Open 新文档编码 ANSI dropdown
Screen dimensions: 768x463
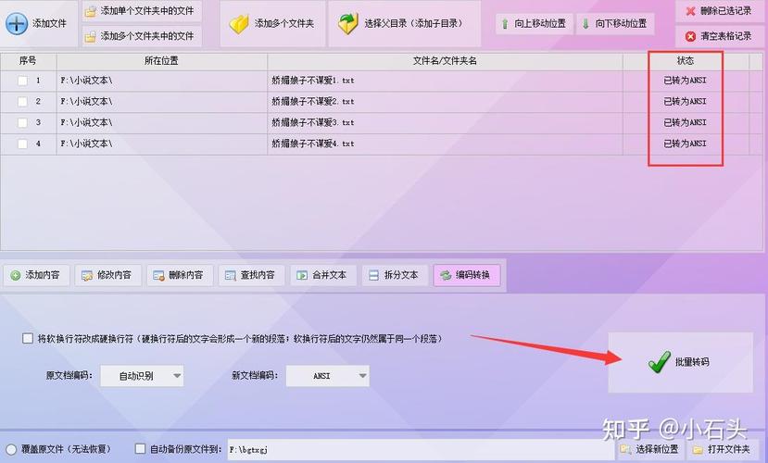[328, 376]
